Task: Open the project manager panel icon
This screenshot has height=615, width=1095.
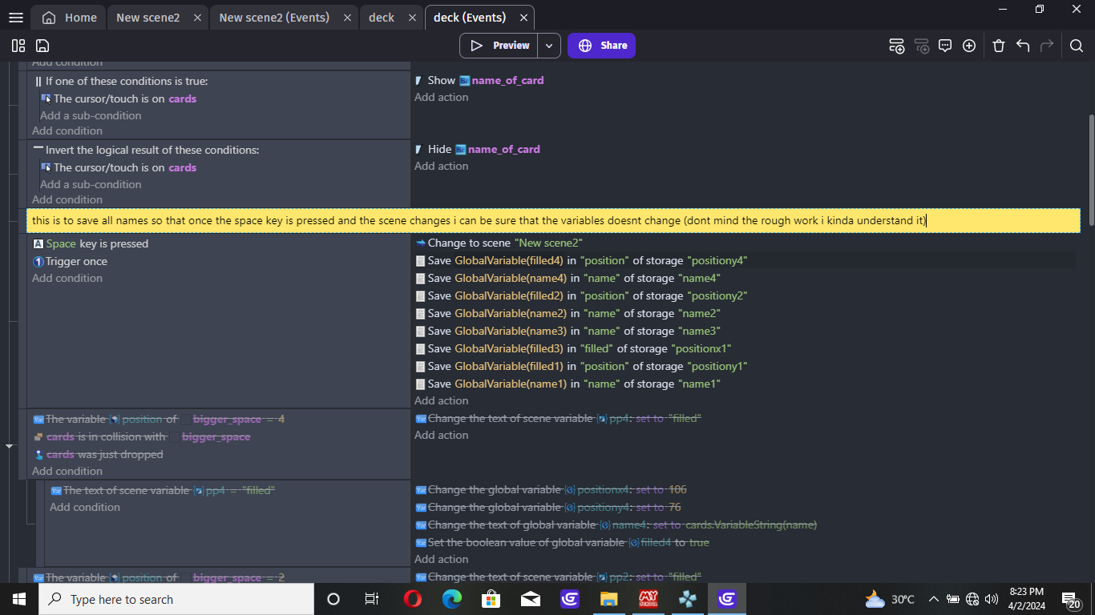Action: tap(18, 46)
